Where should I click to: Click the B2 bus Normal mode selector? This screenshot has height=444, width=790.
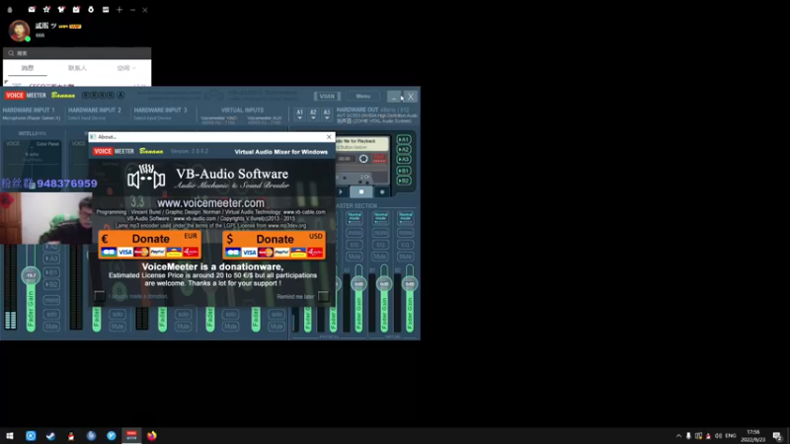(406, 218)
